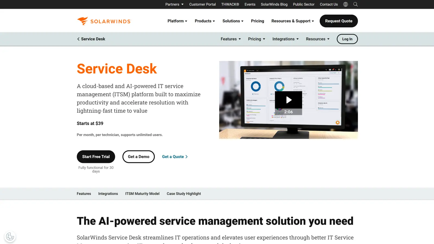Expand the Products menu
This screenshot has height=244, width=434.
205,21
